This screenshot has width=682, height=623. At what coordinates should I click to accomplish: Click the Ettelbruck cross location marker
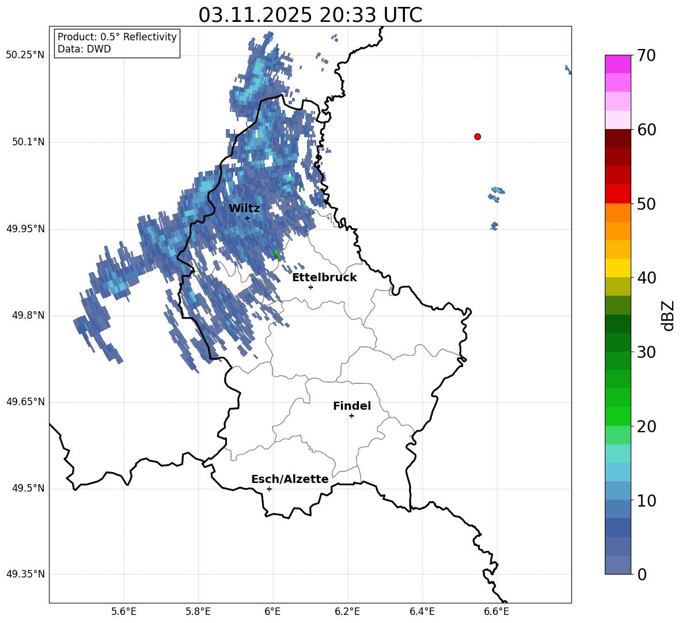(310, 287)
